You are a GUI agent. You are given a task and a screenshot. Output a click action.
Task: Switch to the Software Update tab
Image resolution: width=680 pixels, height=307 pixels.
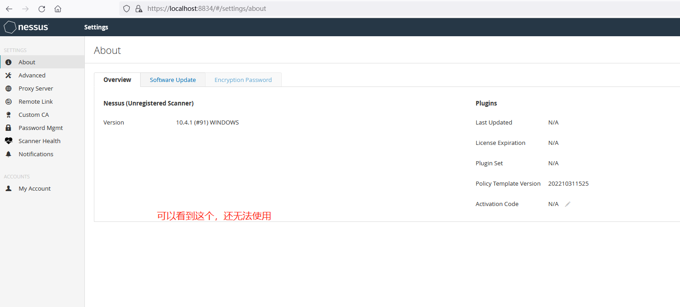(173, 80)
